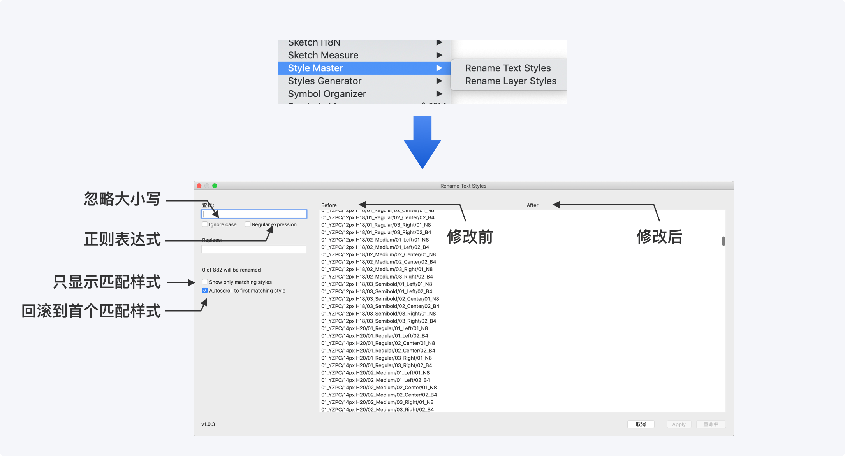Select Rename Text Styles menu item
The width and height of the screenshot is (845, 456).
[x=508, y=68]
